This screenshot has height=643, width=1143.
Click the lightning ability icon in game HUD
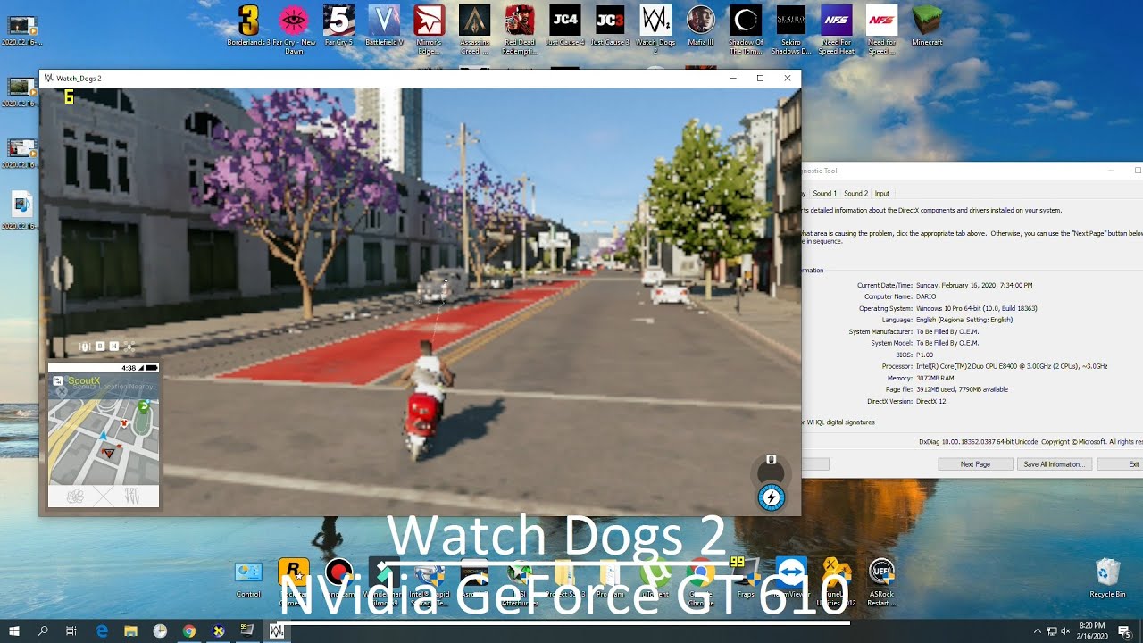pyautogui.click(x=771, y=498)
